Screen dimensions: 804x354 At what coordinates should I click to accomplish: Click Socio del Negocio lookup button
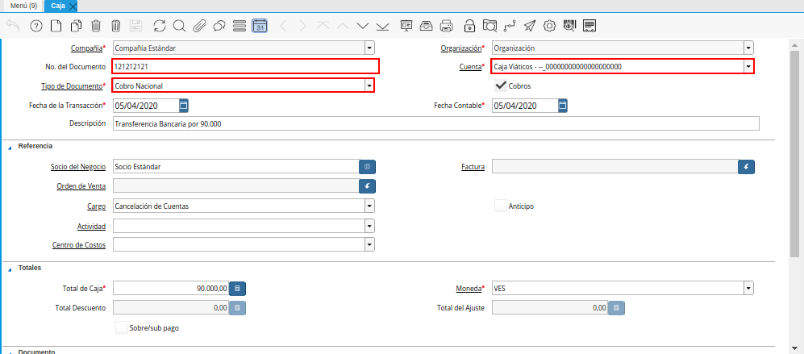click(367, 167)
